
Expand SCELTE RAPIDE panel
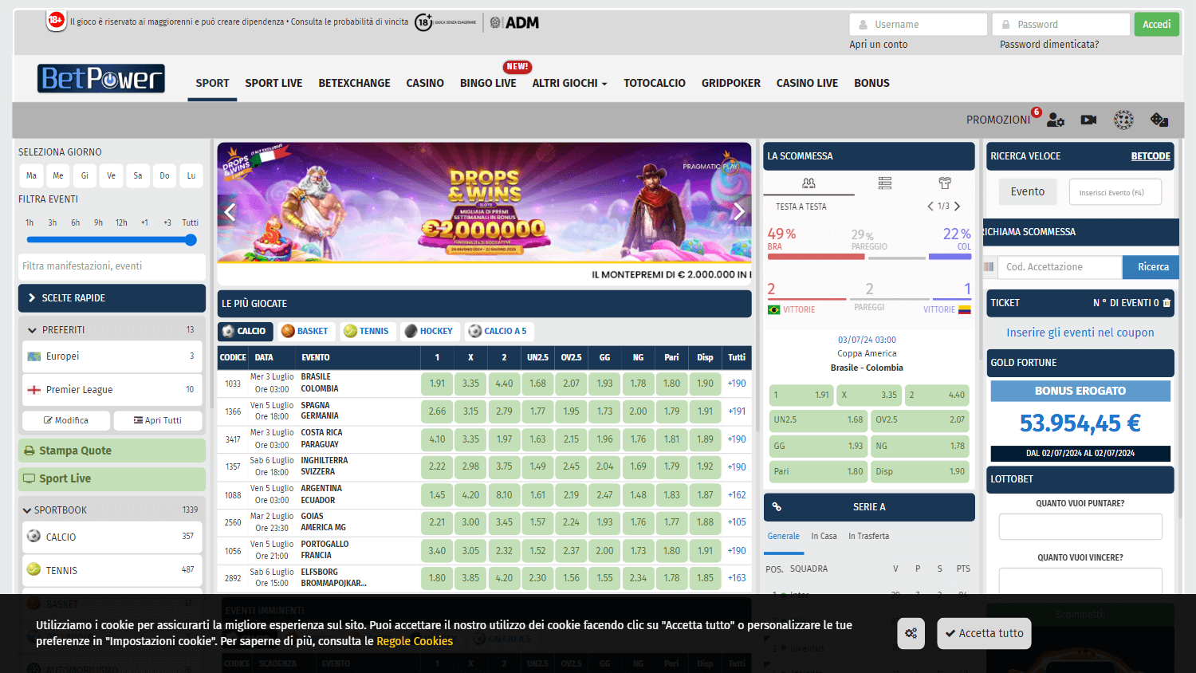112,298
